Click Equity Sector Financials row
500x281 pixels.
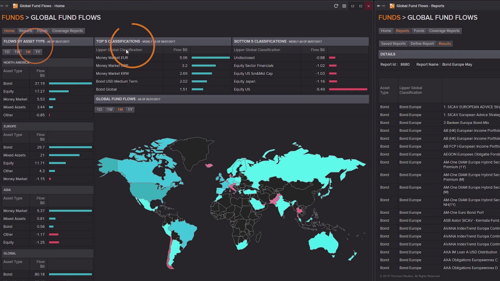click(x=301, y=66)
